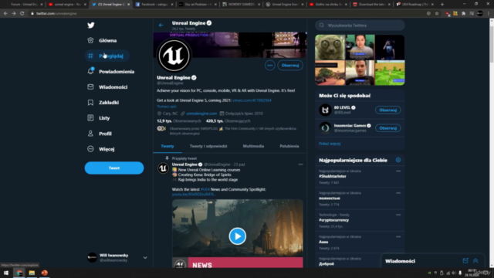Open trends settings gear icon

pos(398,160)
